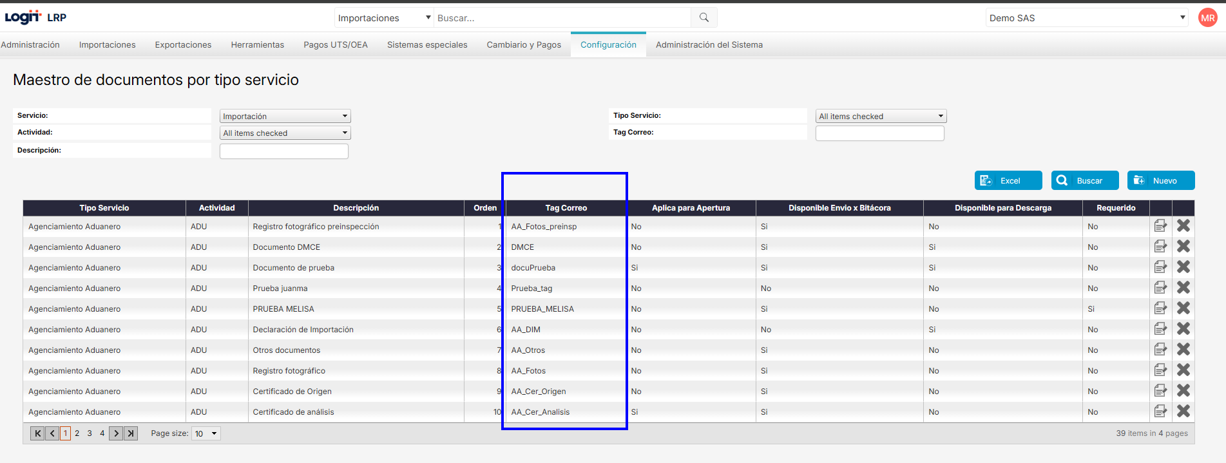Edit the Otros documentos row
The height and width of the screenshot is (463, 1226).
click(x=1160, y=350)
